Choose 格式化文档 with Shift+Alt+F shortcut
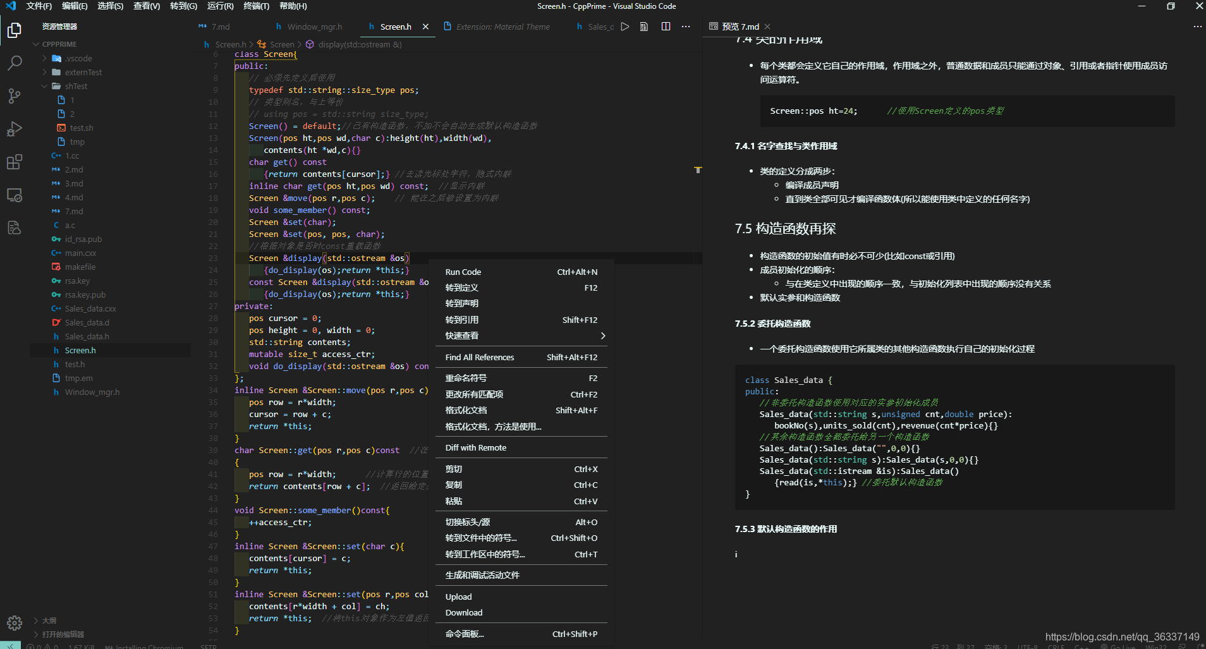Image resolution: width=1206 pixels, height=649 pixels. 521,410
